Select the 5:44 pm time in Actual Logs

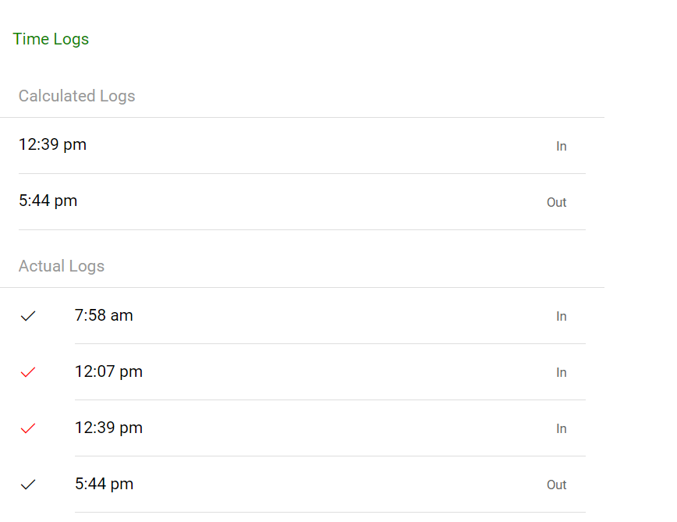tap(104, 484)
